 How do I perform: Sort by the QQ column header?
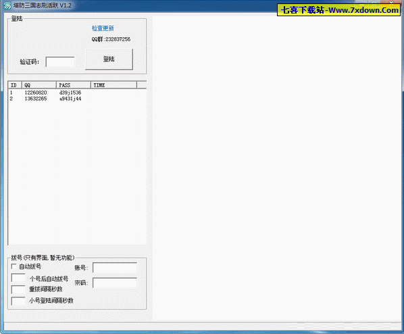click(39, 85)
